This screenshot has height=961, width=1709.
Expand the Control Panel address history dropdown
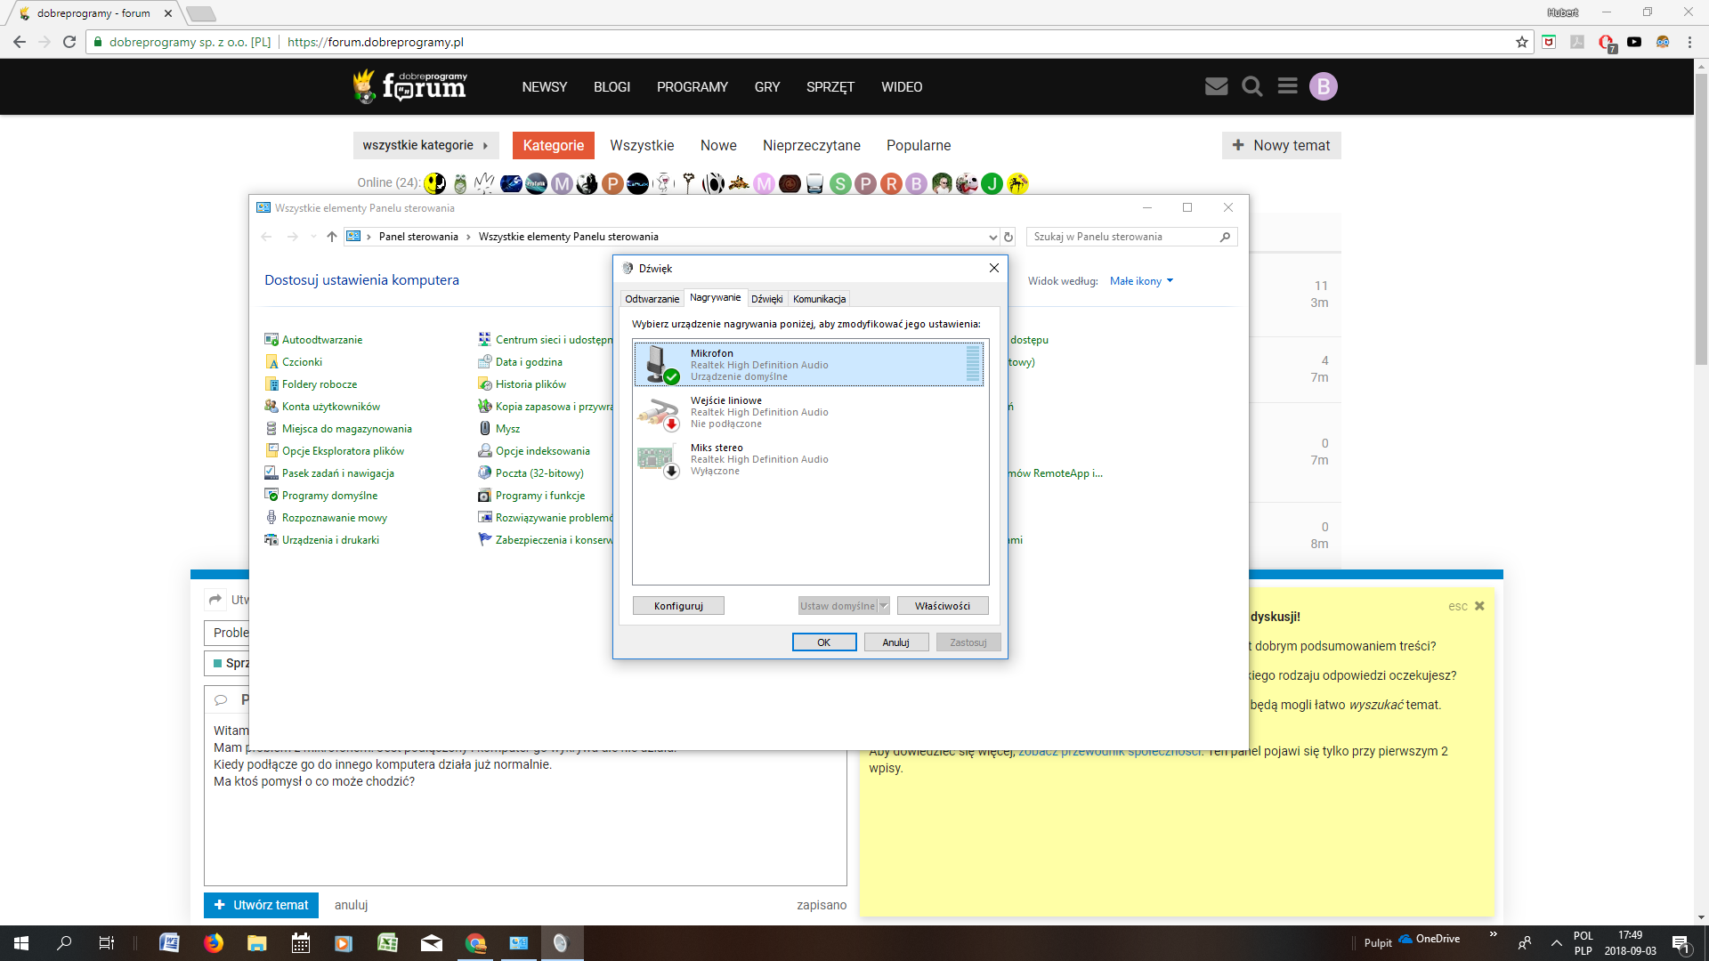tap(992, 237)
